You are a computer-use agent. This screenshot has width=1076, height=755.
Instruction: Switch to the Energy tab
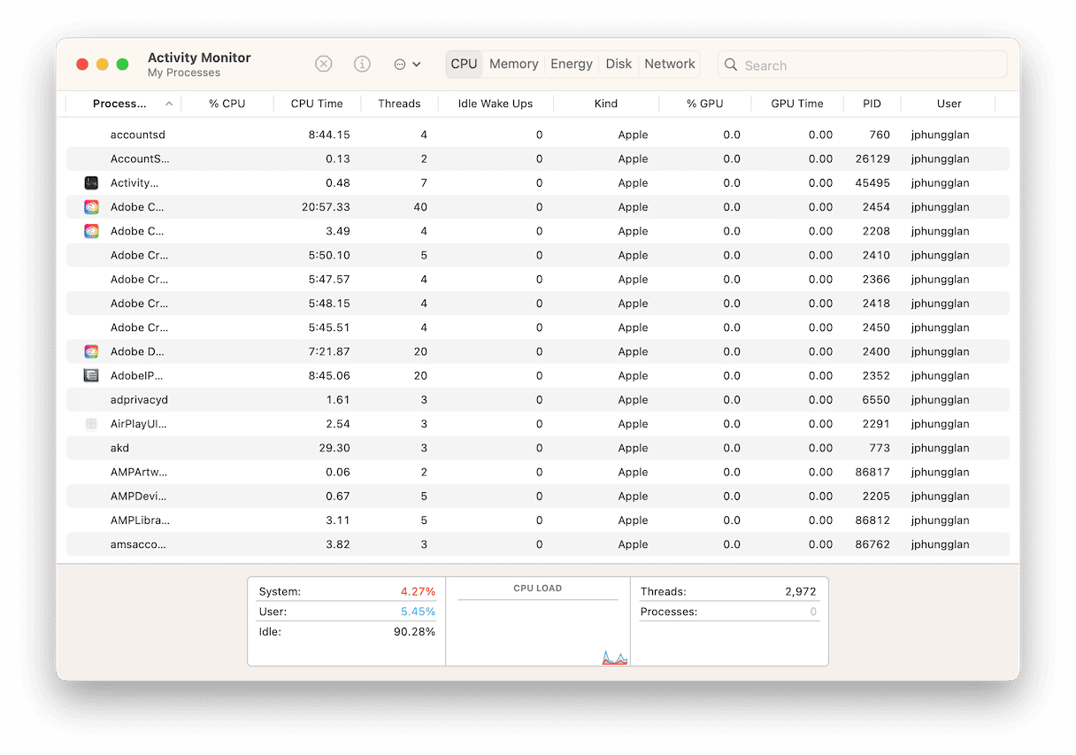572,65
